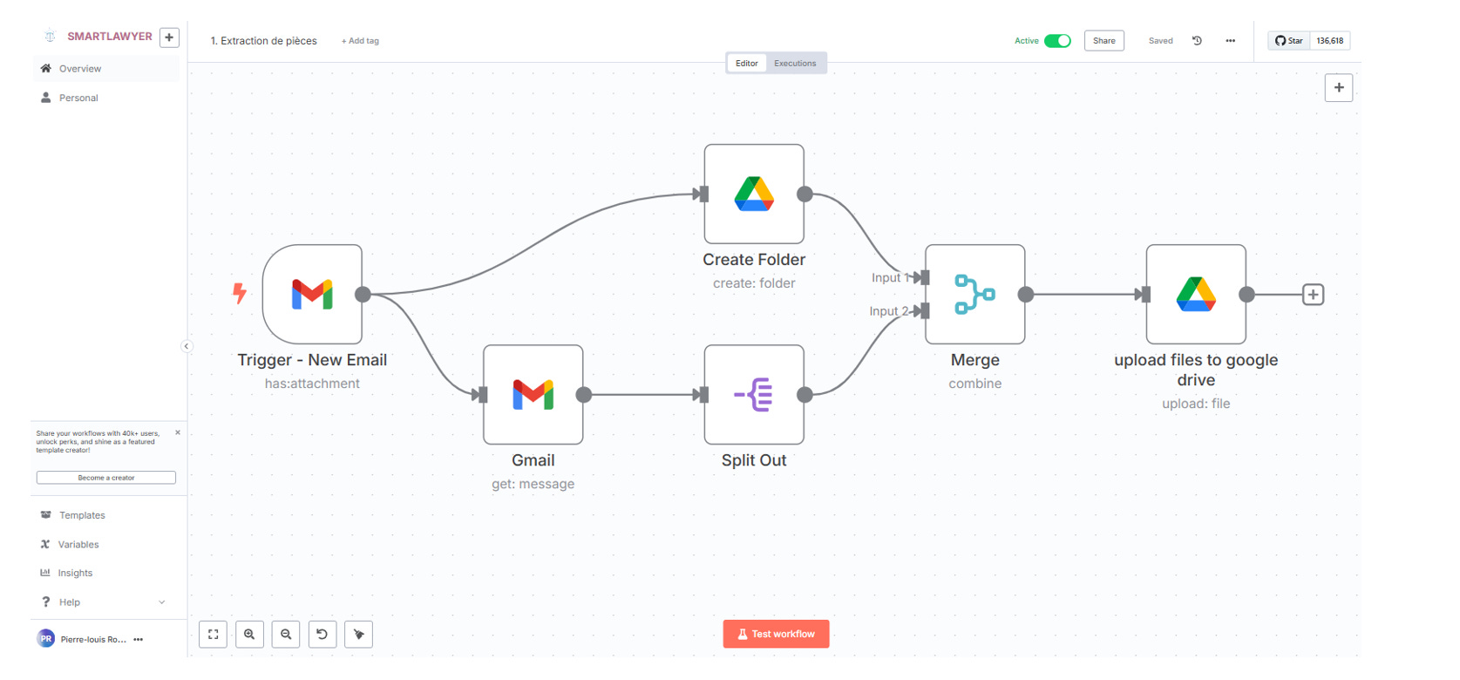Click the 136,618 star count
The width and height of the screenshot is (1460, 680).
(1330, 40)
